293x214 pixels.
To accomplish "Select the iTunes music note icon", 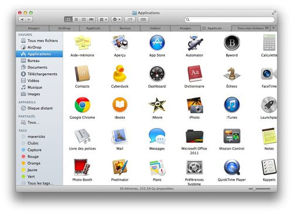I will click(231, 105).
